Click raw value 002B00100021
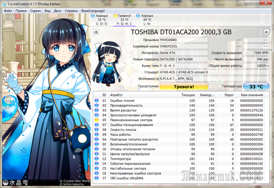Screen dimensions: 274x188 [x=251, y=159]
